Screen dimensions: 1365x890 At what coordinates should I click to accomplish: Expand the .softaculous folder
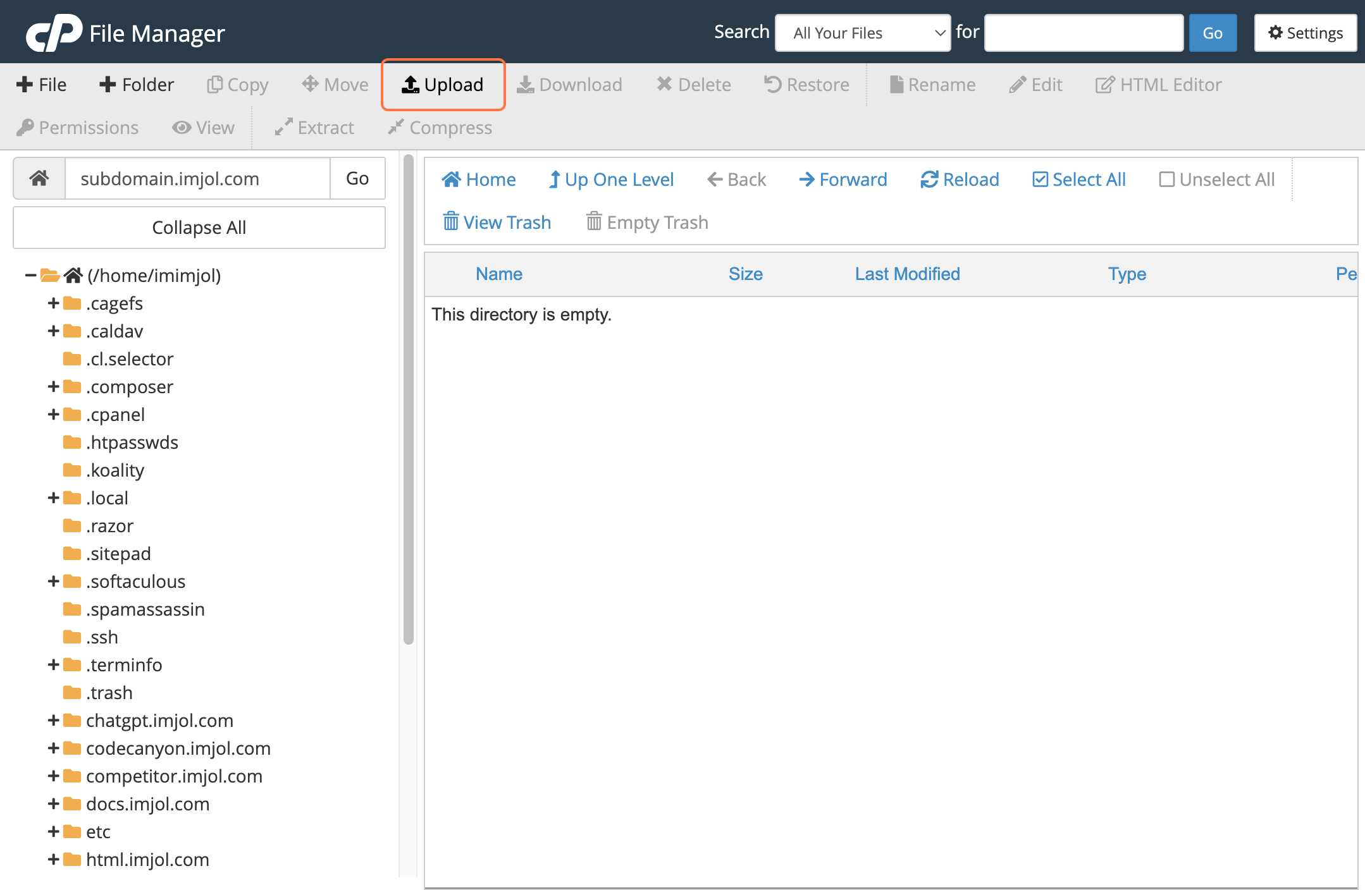pyautogui.click(x=54, y=582)
